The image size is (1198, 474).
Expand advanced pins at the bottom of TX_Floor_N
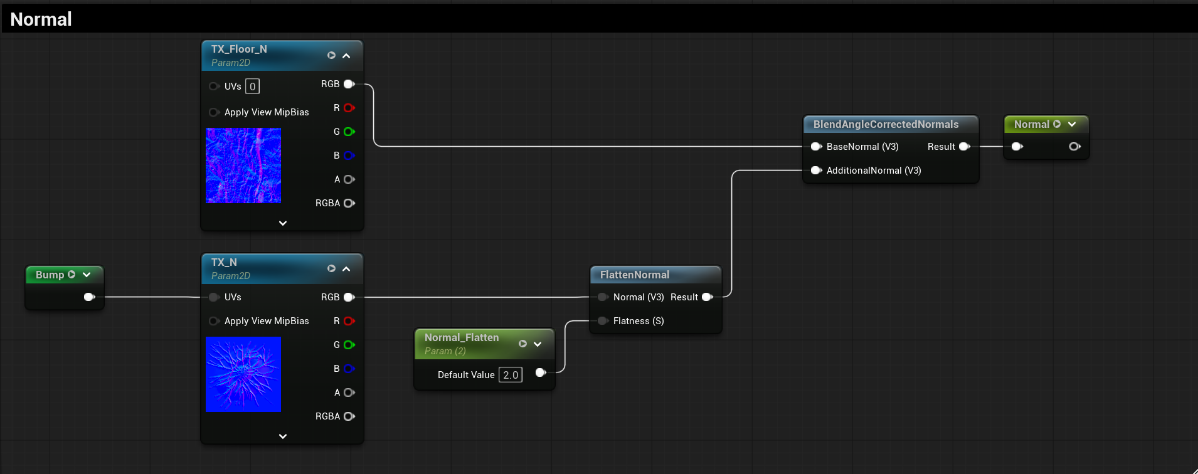click(x=283, y=223)
